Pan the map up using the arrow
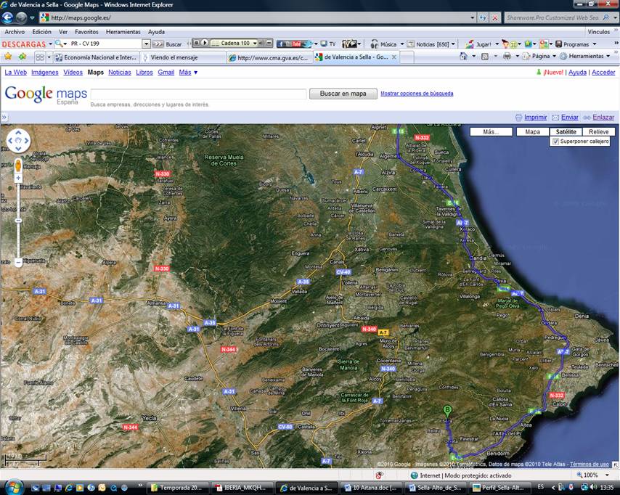 (18, 133)
